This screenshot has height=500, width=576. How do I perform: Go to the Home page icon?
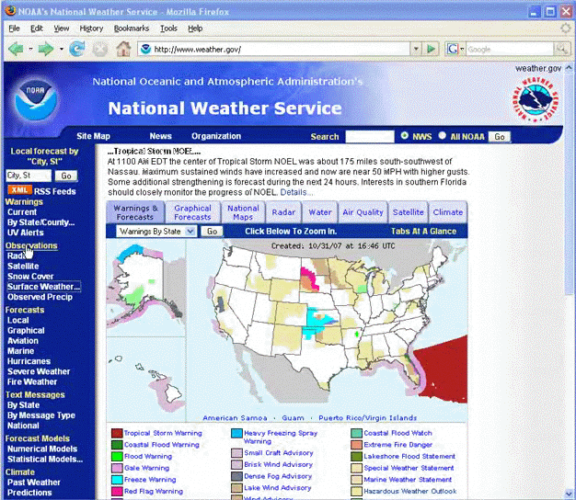[123, 49]
